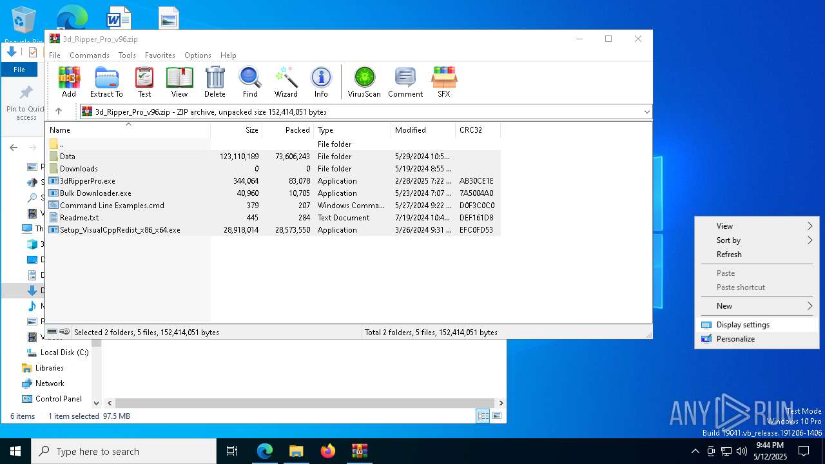The image size is (825, 464).
Task: Open the Help menu
Action: 228,55
